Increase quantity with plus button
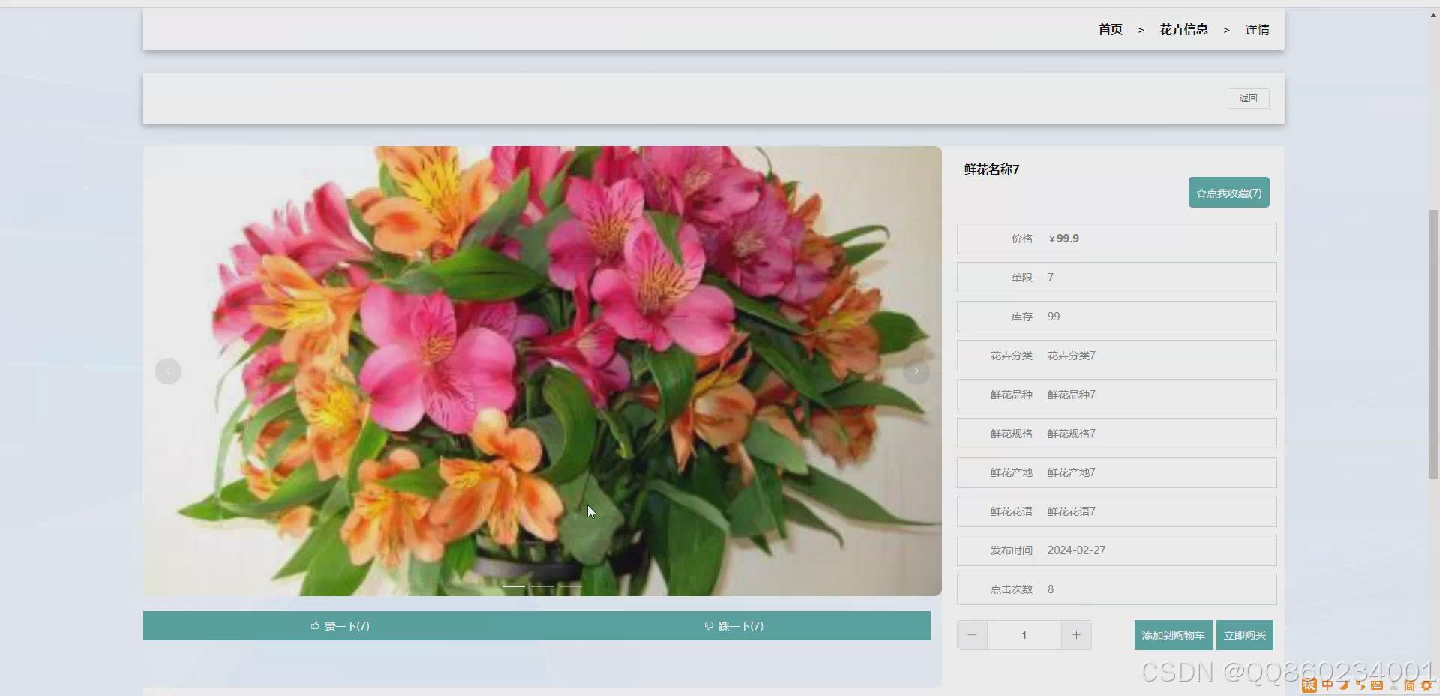 (1076, 635)
